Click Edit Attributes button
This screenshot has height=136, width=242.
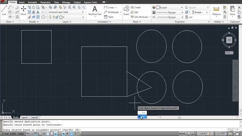[140, 17]
